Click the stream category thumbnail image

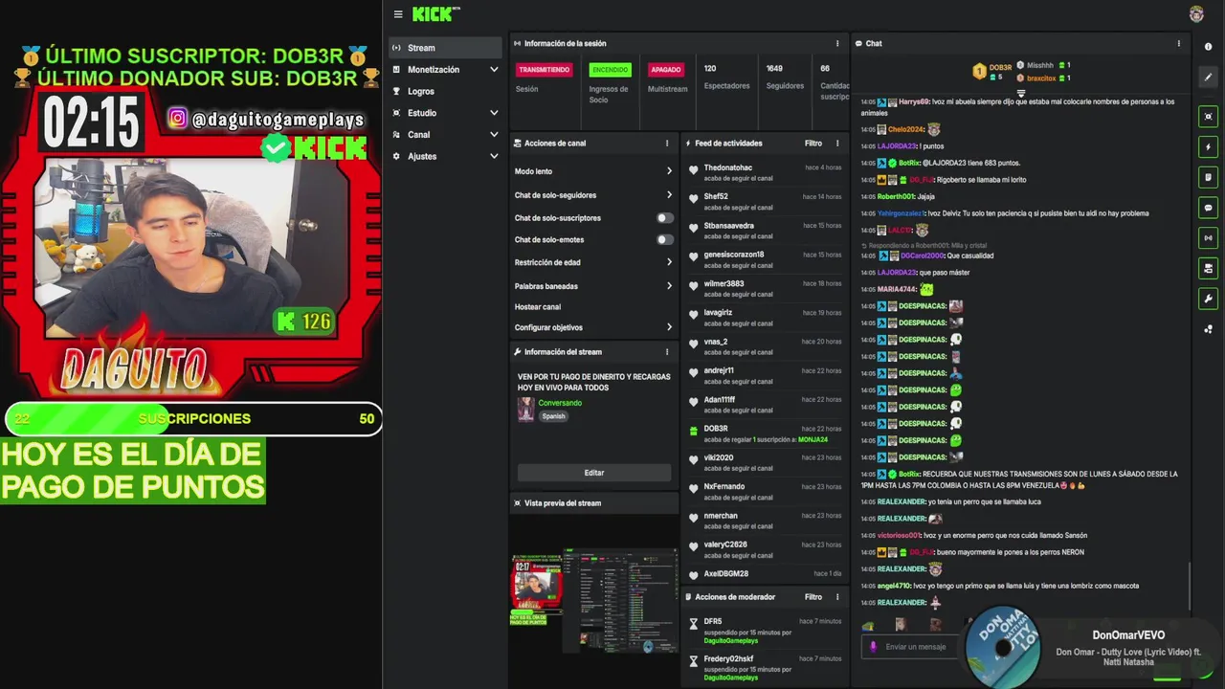[x=525, y=410]
